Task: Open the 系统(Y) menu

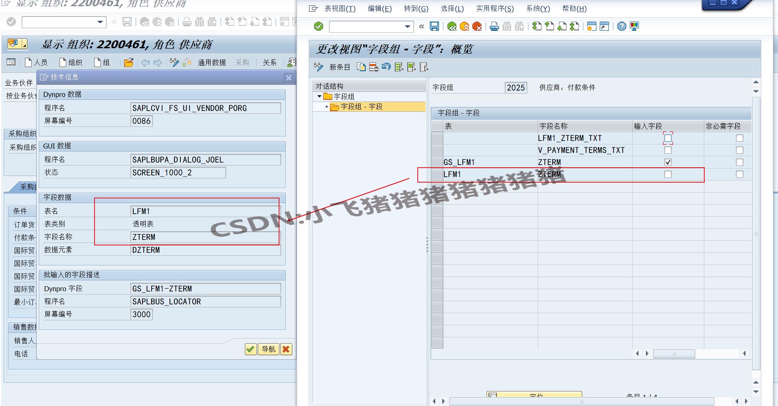Action: [538, 9]
